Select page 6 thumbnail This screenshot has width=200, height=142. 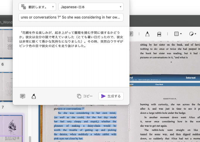[6, 44]
